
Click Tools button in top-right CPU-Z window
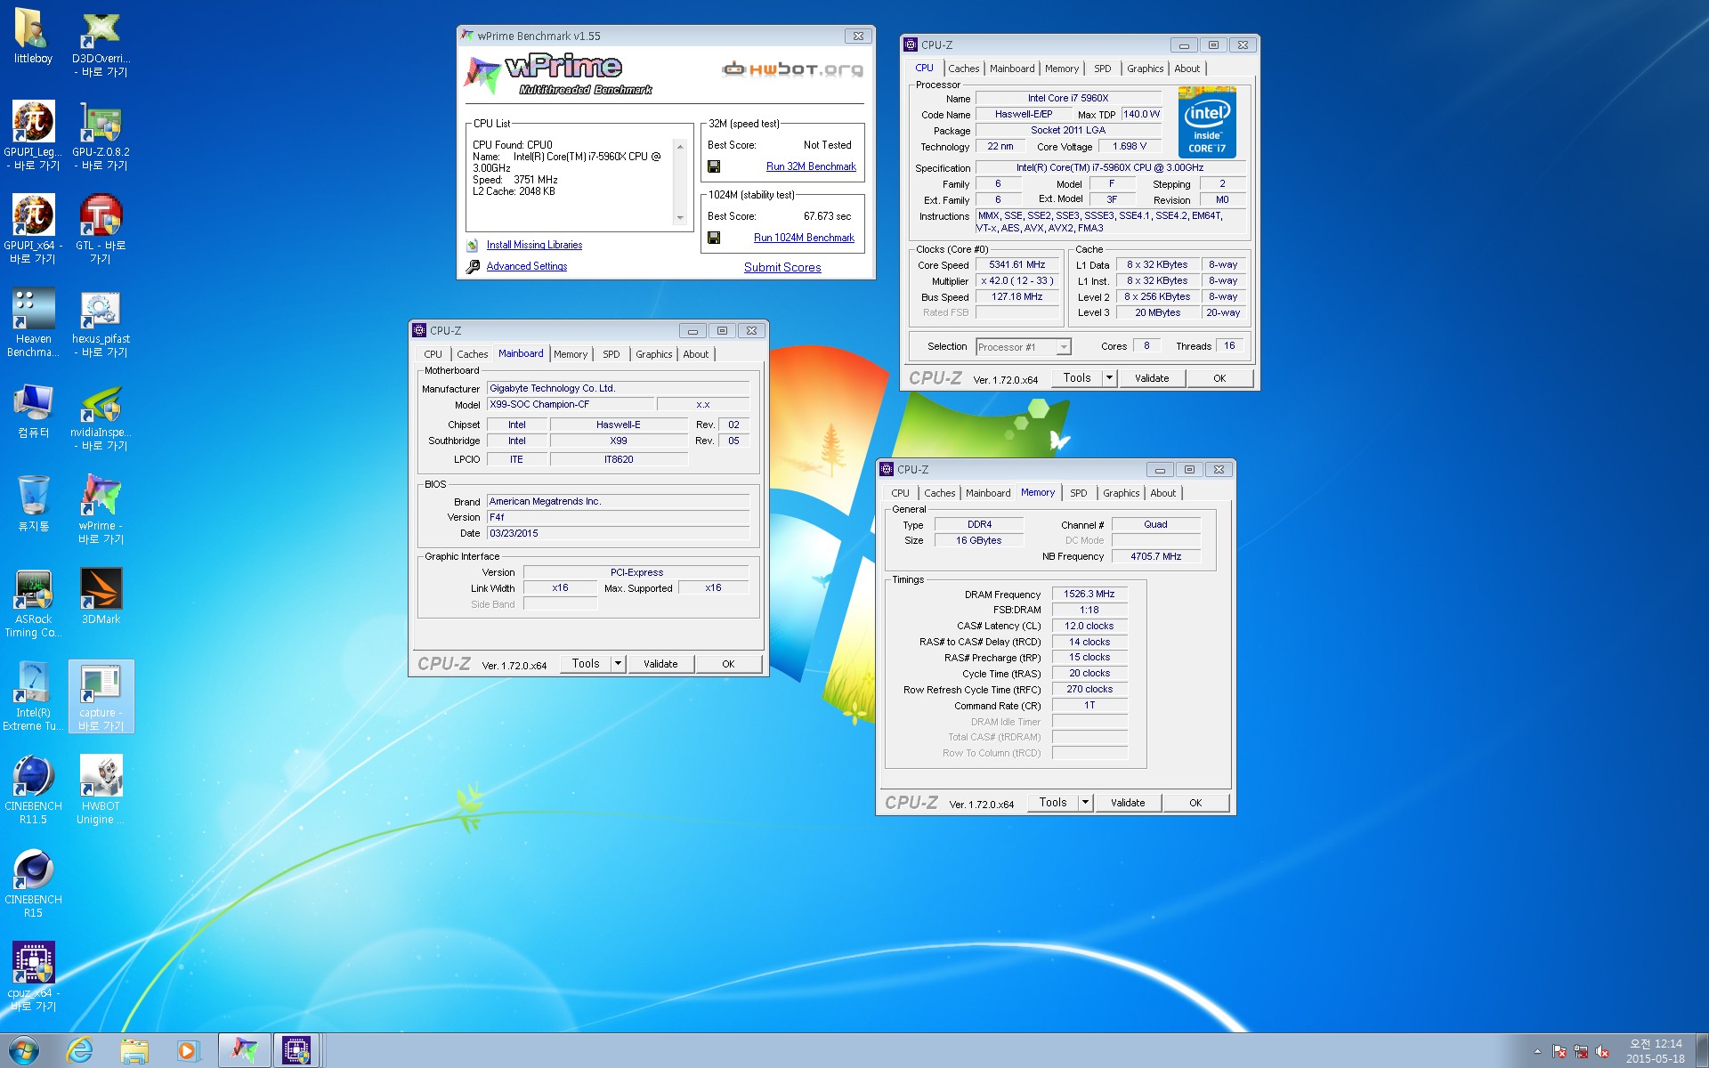[1077, 378]
